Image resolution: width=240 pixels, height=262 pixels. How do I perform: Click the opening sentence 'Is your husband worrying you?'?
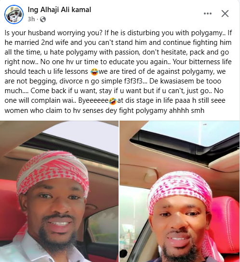[53, 33]
